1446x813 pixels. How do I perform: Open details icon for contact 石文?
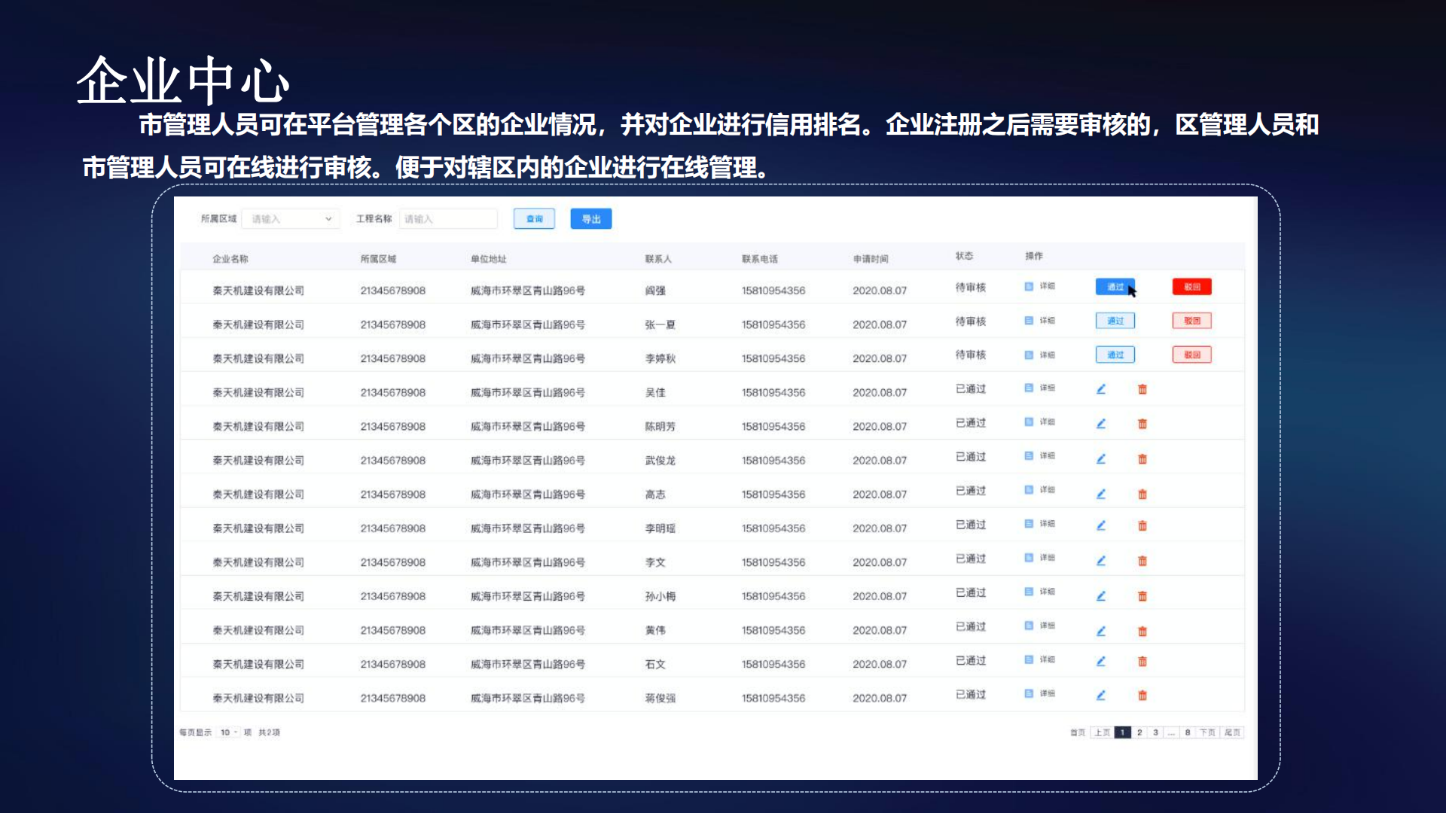coord(1029,659)
